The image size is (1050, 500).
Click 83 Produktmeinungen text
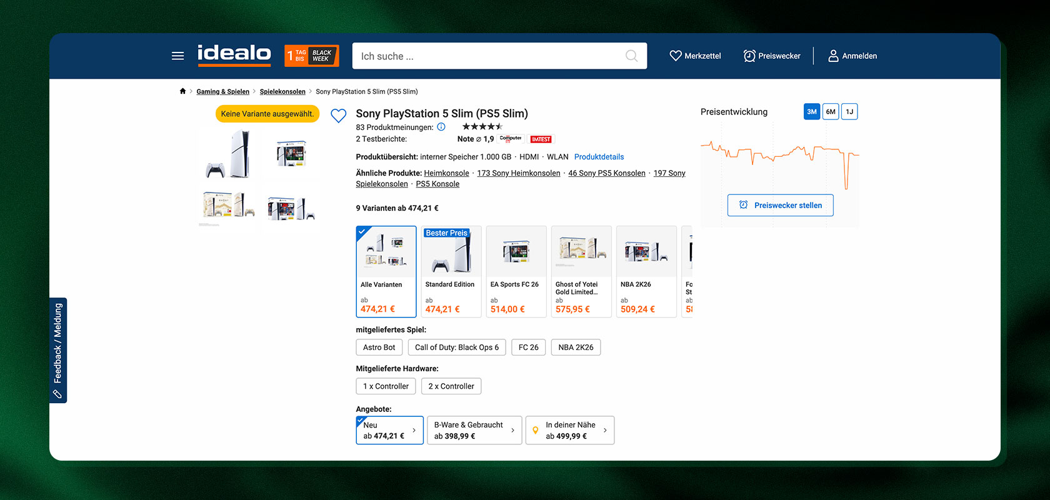coord(394,127)
